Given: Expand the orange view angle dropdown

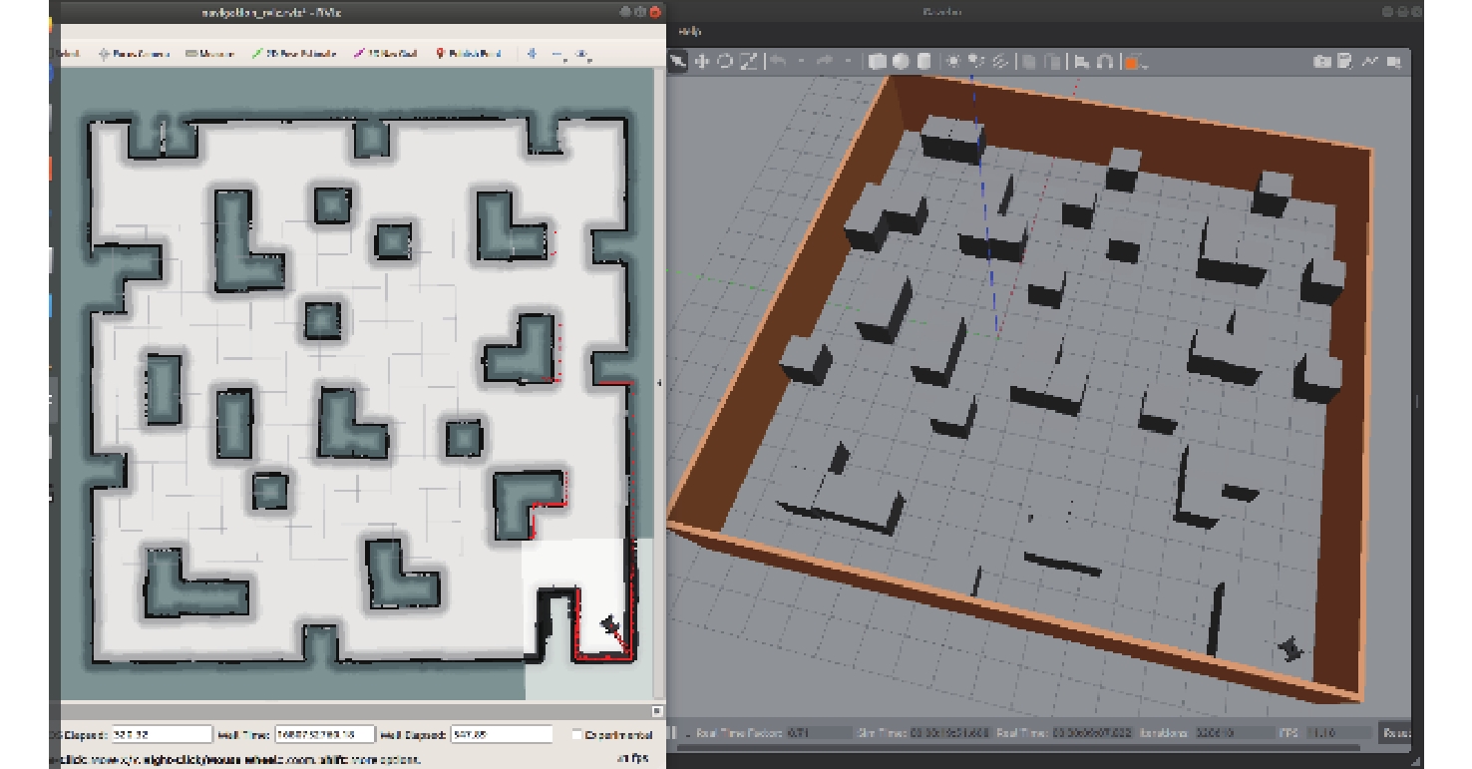Looking at the screenshot, I should click(x=1144, y=63).
